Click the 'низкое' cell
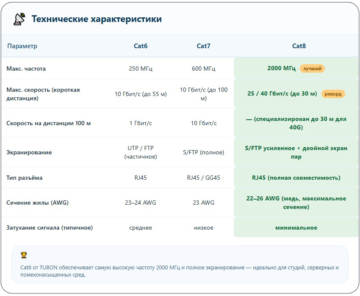 pyautogui.click(x=203, y=227)
